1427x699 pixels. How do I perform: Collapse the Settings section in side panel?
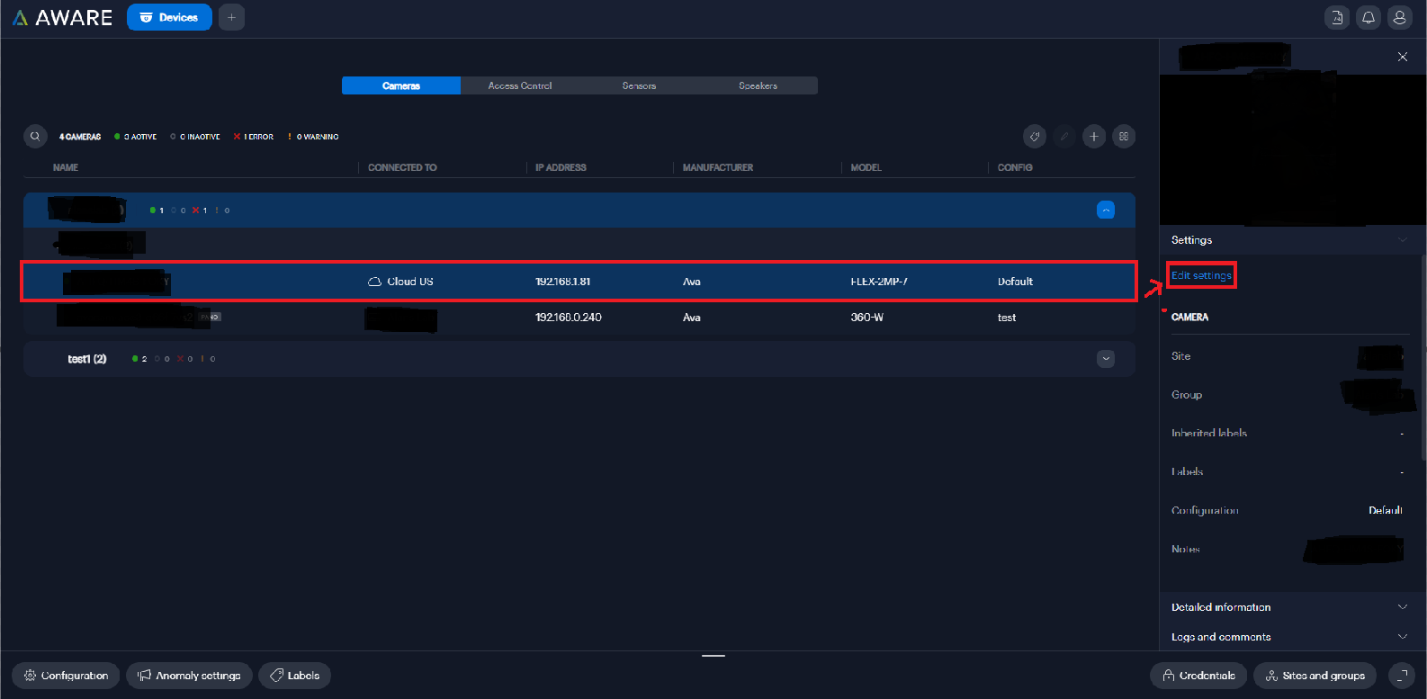click(x=1402, y=240)
